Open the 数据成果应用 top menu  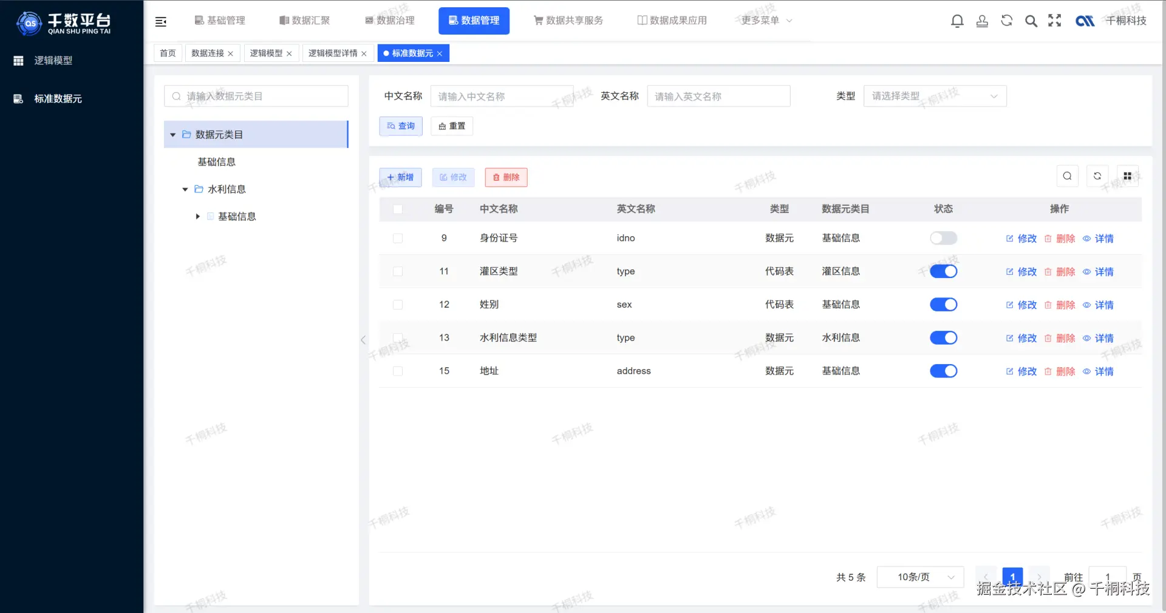672,21
